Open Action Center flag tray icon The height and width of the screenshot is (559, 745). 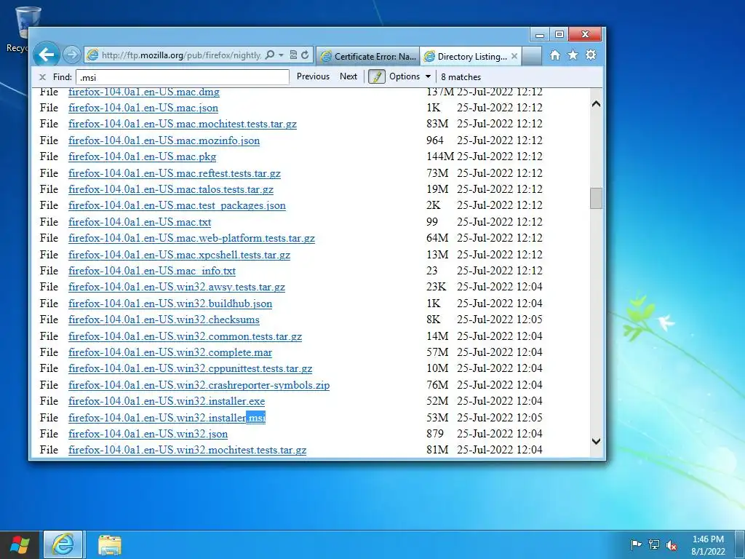[636, 544]
